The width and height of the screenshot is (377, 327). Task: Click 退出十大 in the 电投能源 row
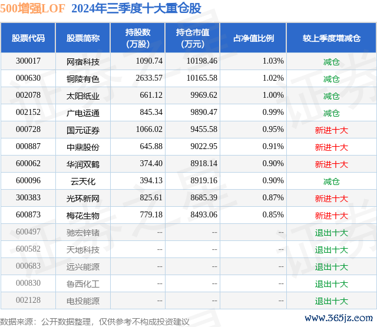(332, 301)
